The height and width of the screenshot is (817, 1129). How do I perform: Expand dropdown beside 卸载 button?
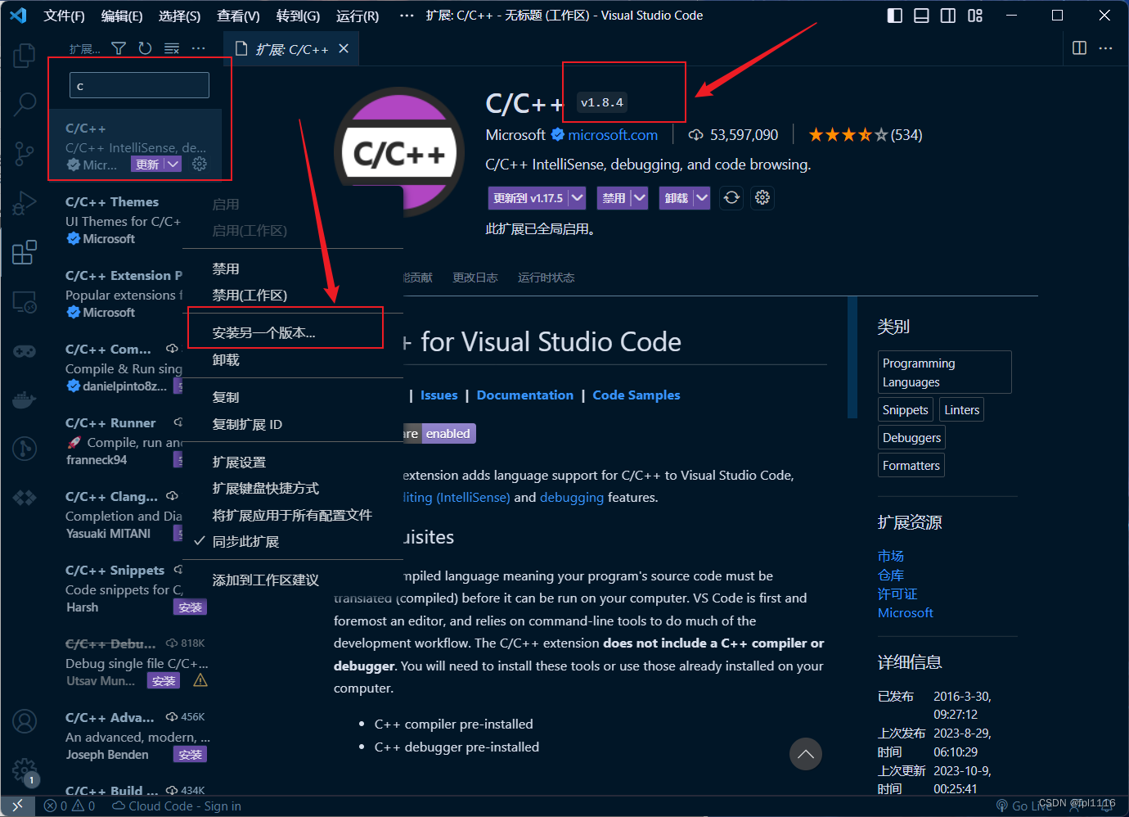(702, 198)
